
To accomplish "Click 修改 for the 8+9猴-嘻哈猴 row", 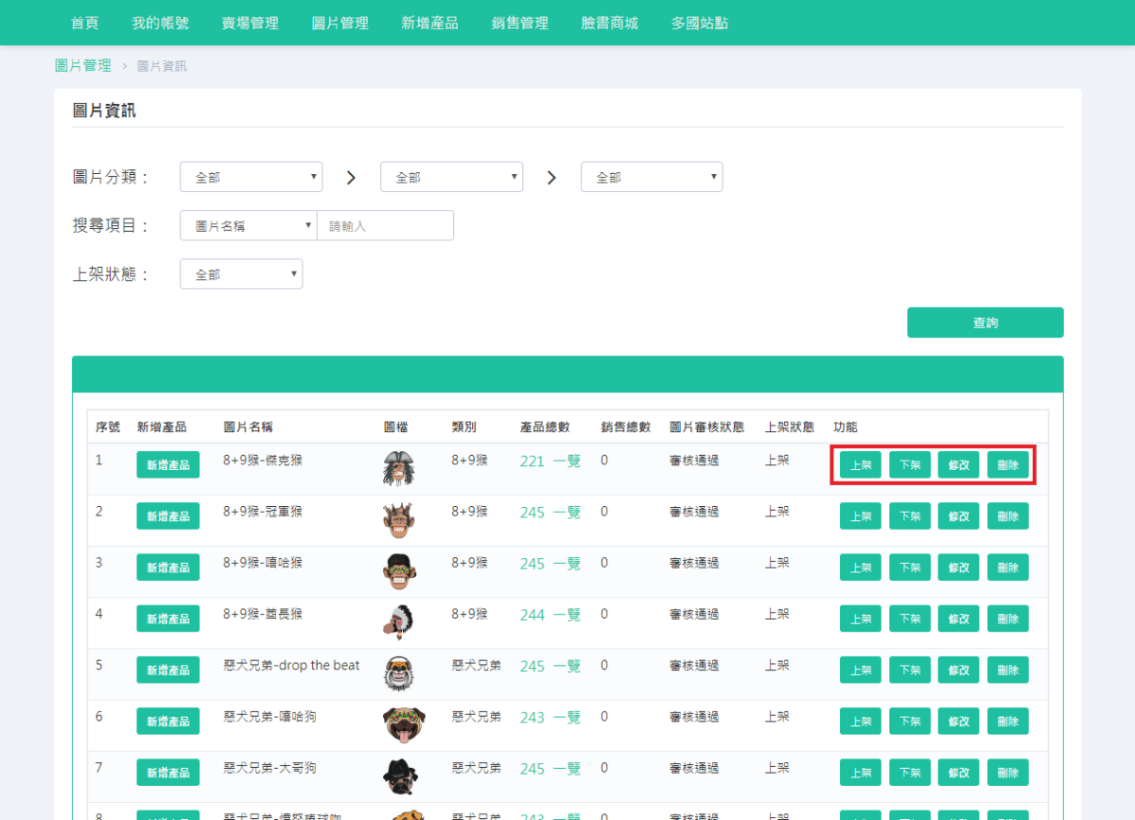I will (958, 567).
